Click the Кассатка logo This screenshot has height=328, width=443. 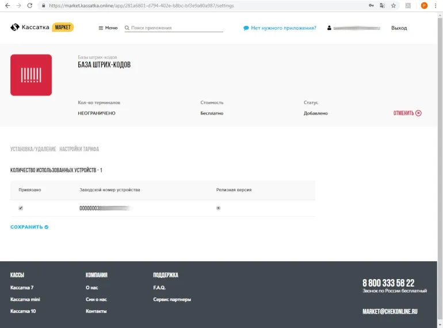30,27
